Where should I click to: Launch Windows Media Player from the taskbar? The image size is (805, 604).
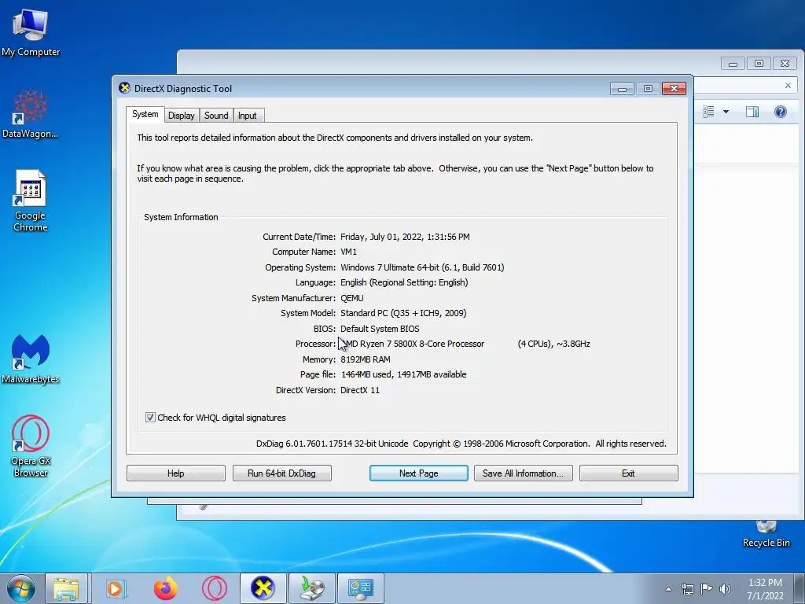coord(116,588)
